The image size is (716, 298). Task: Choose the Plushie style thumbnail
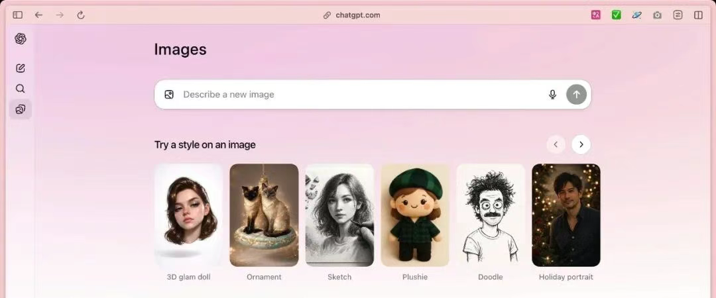pos(415,215)
